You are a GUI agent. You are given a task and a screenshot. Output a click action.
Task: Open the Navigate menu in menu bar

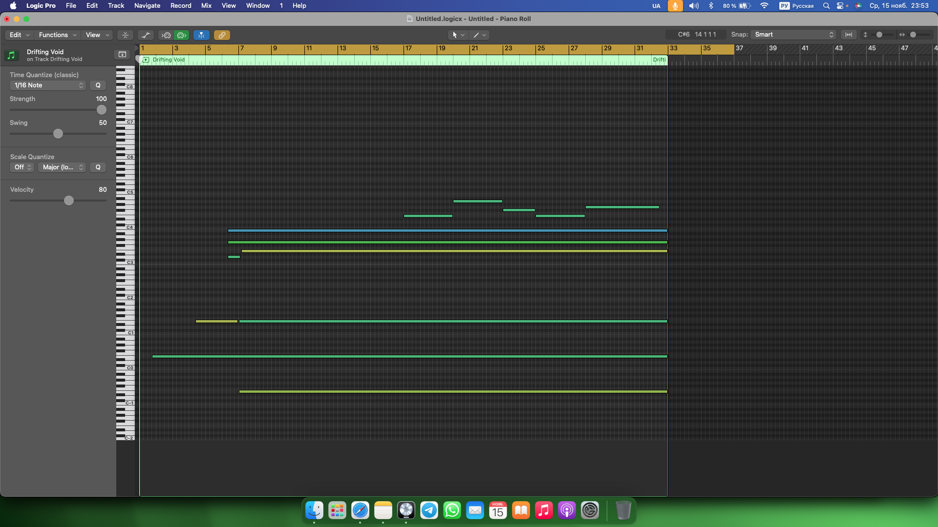[147, 6]
